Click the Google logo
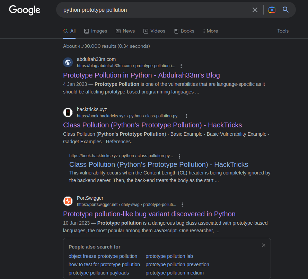308x279 pixels. 25,10
